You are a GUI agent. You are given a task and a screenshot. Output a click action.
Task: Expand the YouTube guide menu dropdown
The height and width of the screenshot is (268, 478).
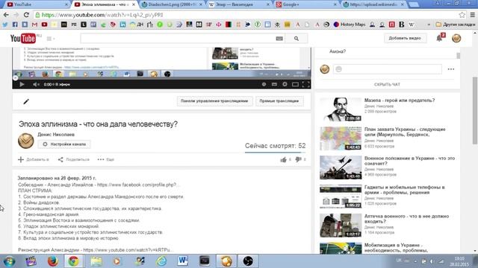coord(51,39)
